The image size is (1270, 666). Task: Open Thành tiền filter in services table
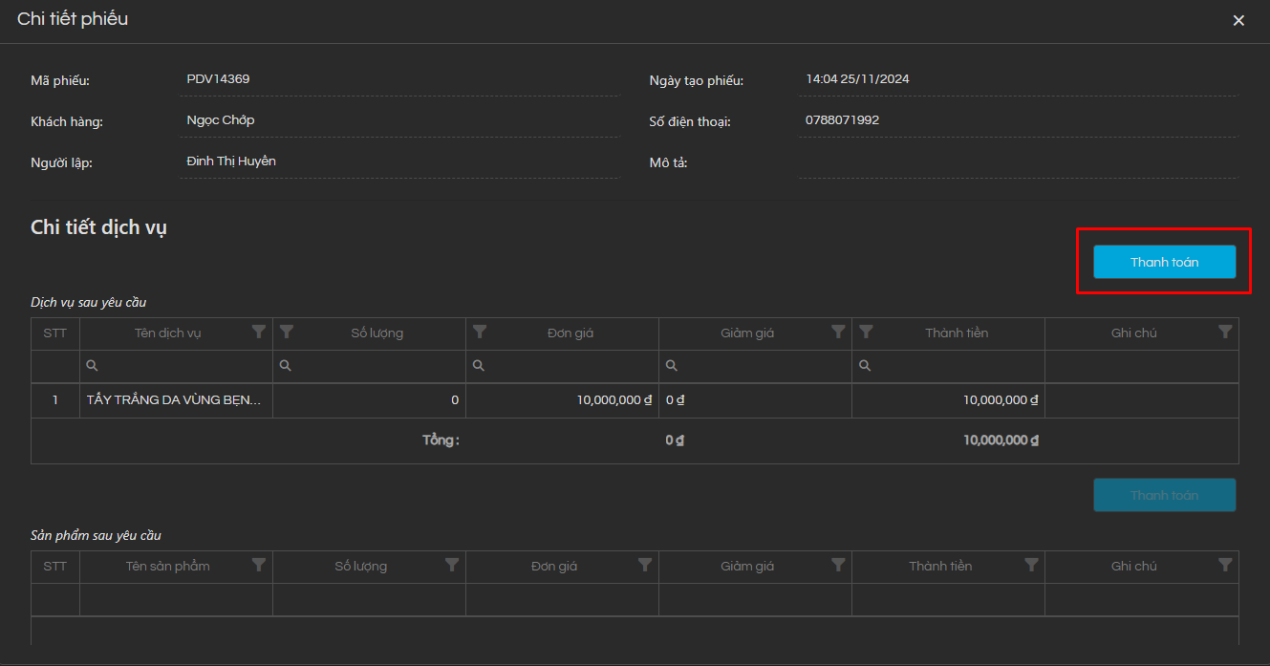pos(866,332)
